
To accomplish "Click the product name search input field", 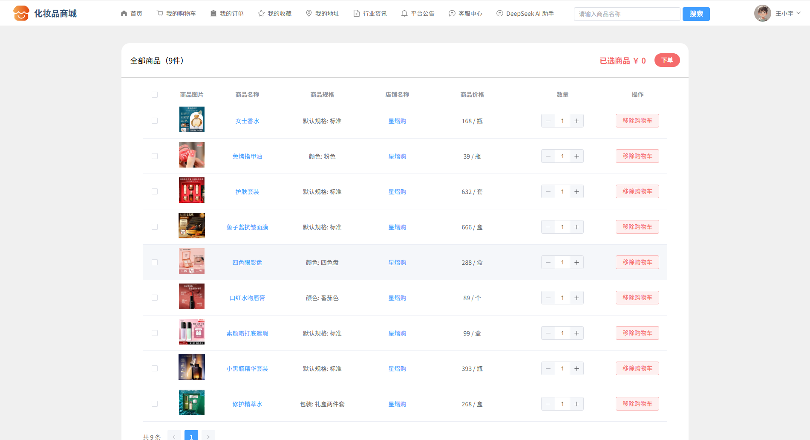I will pos(627,14).
